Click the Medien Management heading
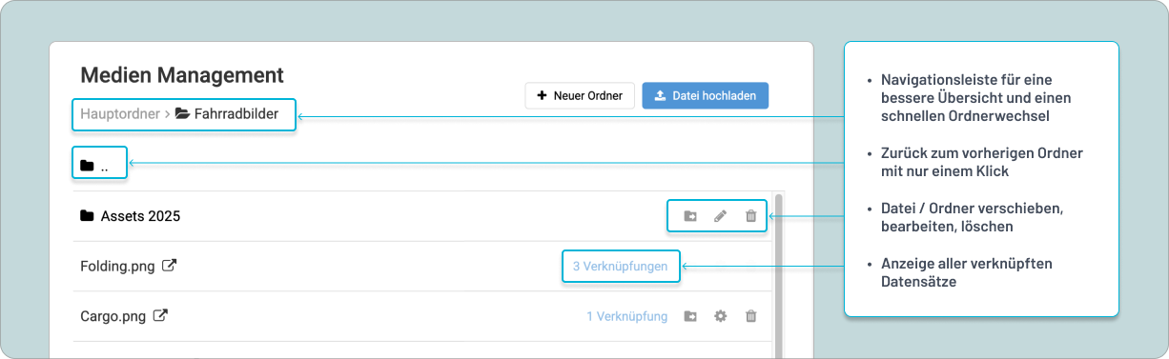Viewport: 1169px width, 359px height. tap(182, 75)
